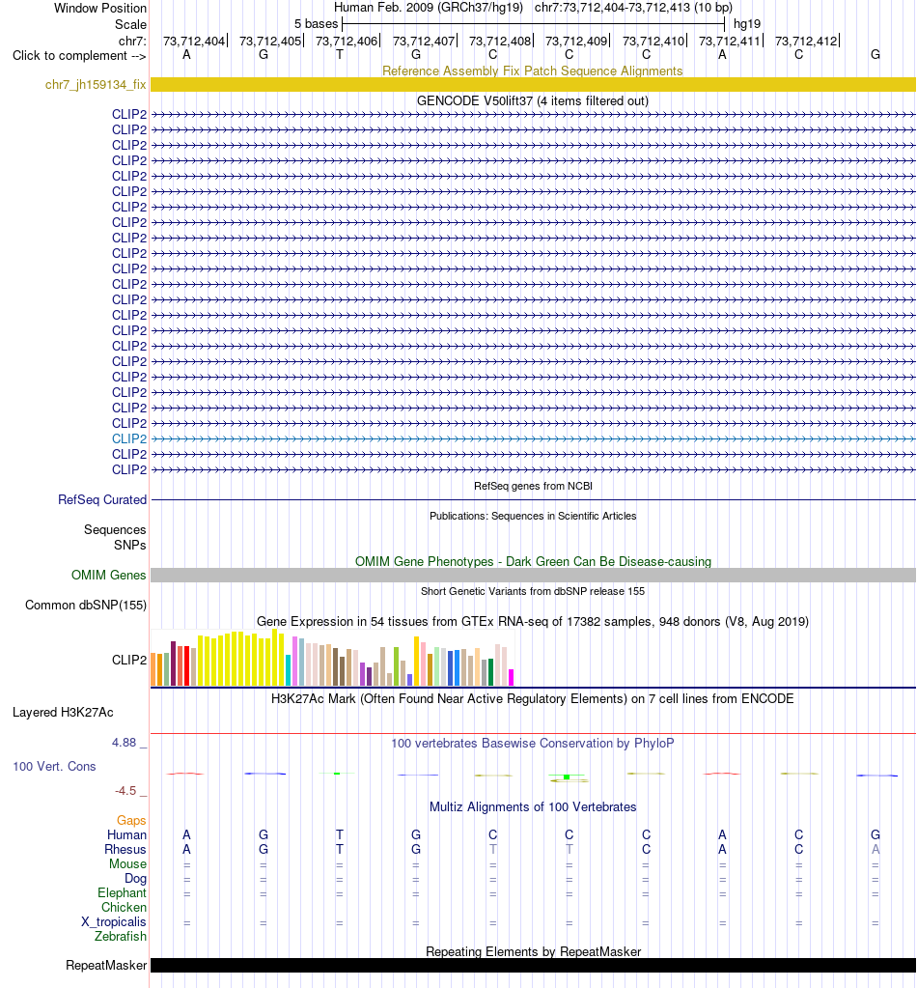Click the black RepeatMasker item bar
This screenshot has height=988, width=917.
click(x=533, y=966)
